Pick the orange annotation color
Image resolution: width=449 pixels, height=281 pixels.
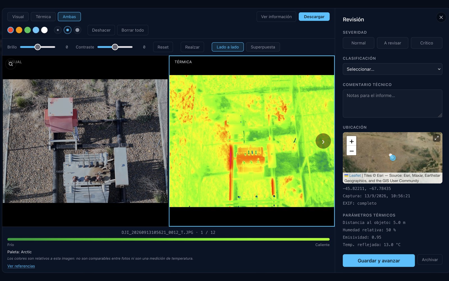[19, 30]
